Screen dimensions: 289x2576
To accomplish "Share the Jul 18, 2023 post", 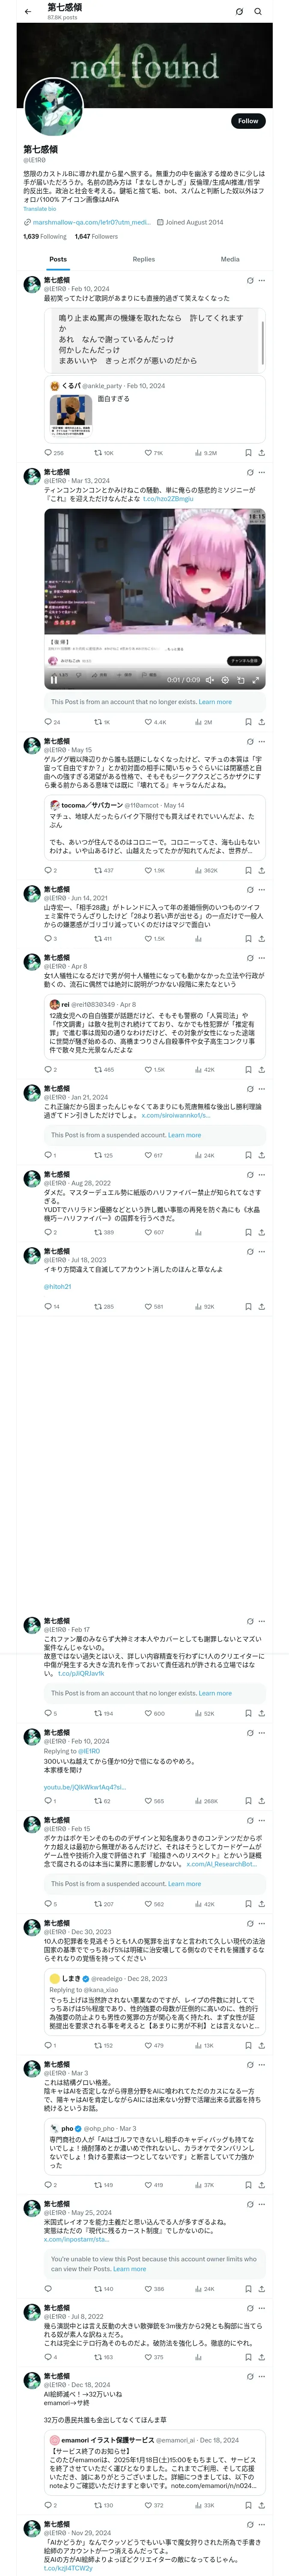I will (261, 1307).
